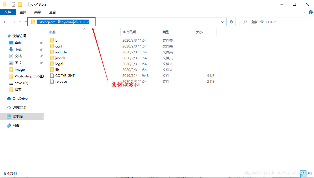Open 图片 in quick access
The image size is (314, 178).
point(18,63)
